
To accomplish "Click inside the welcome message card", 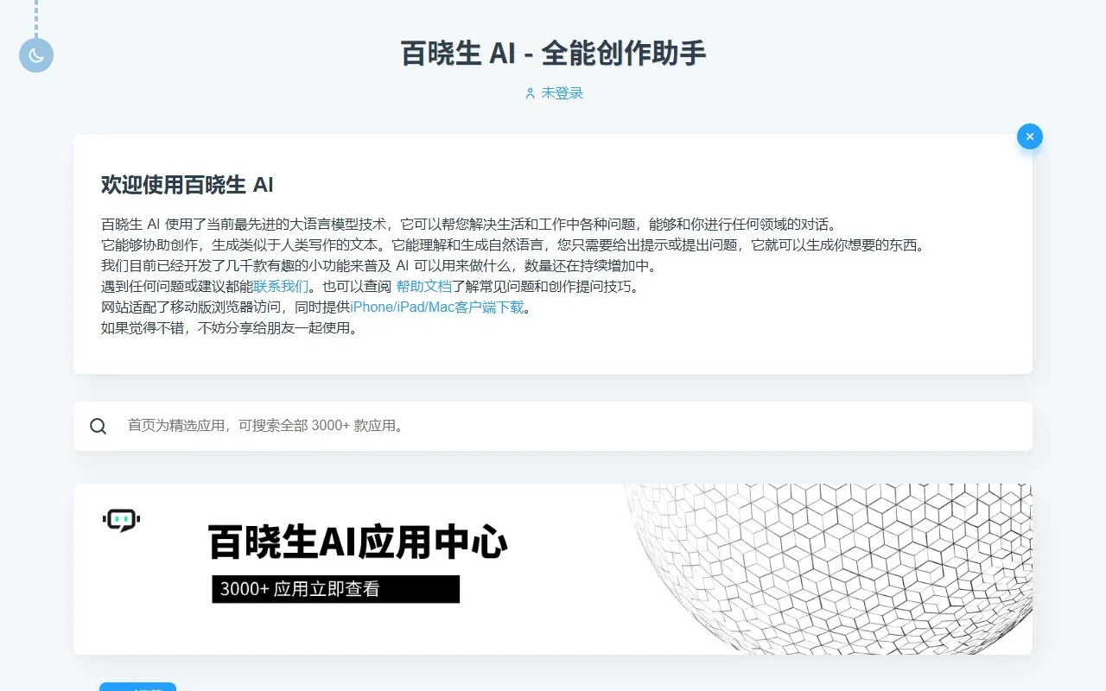I will point(553,255).
